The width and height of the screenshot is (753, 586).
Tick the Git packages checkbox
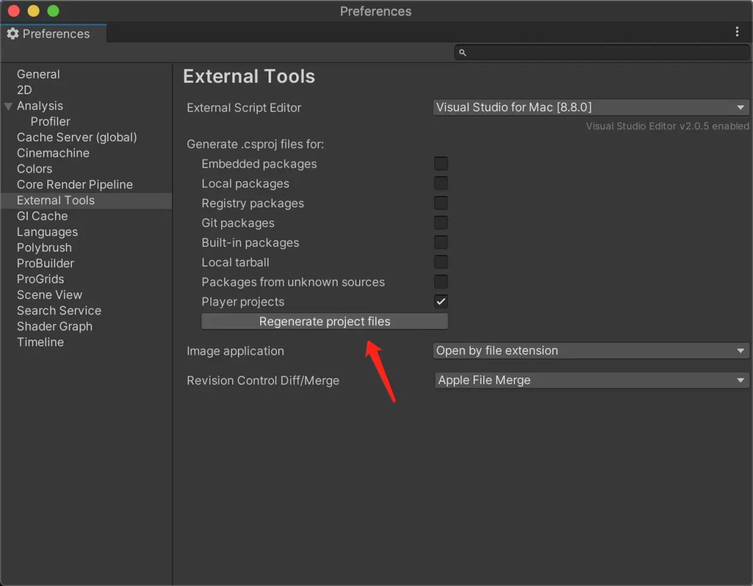(441, 223)
